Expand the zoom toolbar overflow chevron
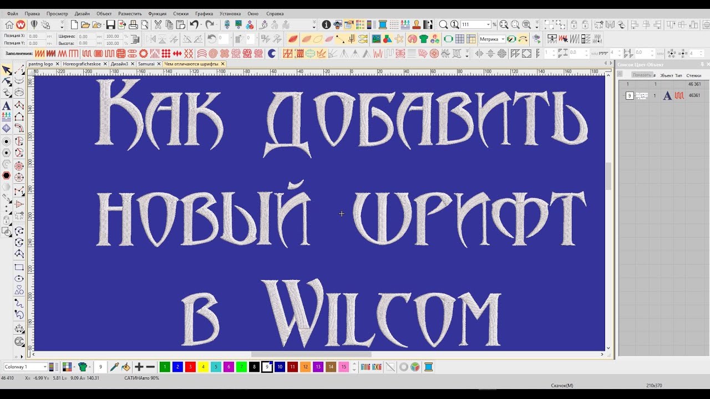710x399 pixels. click(x=536, y=24)
